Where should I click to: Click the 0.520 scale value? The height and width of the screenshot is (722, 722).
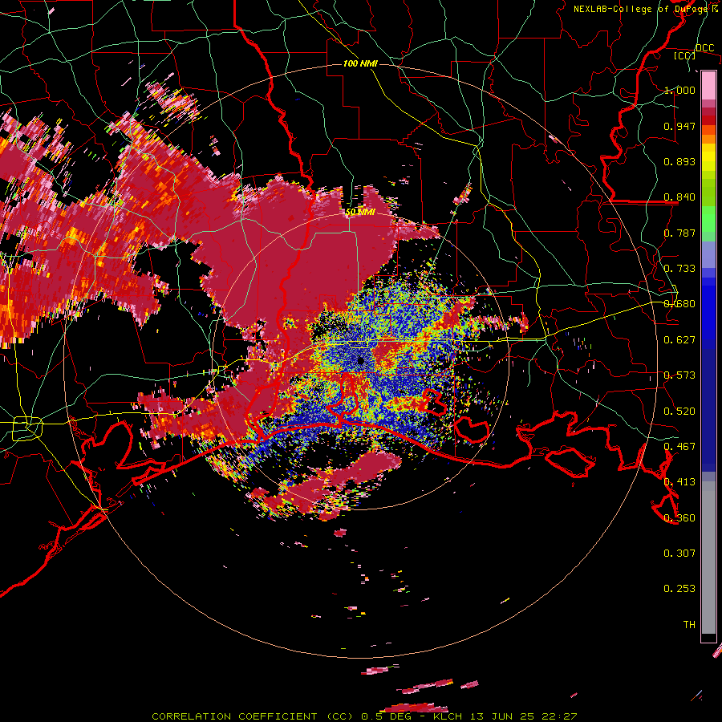point(679,412)
